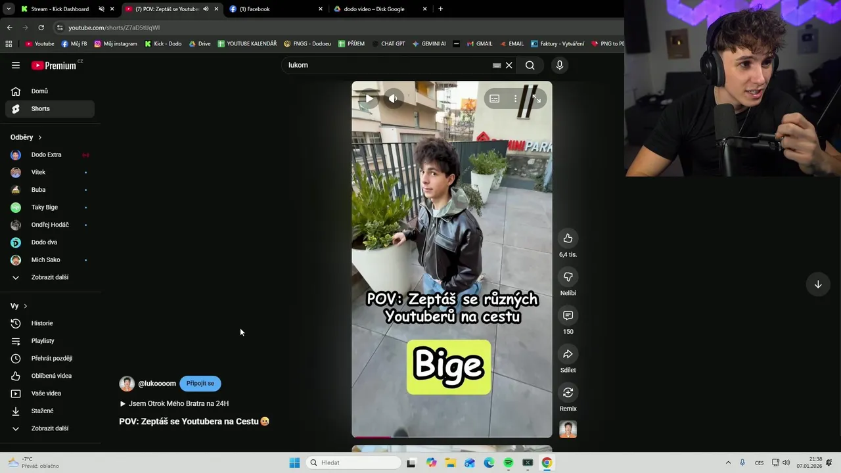Switch to dodo video Disk Google tab
Viewport: 841px width, 473px height.
tap(380, 9)
